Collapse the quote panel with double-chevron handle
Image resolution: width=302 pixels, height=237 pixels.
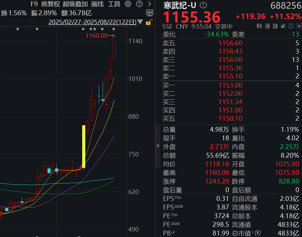point(158,146)
